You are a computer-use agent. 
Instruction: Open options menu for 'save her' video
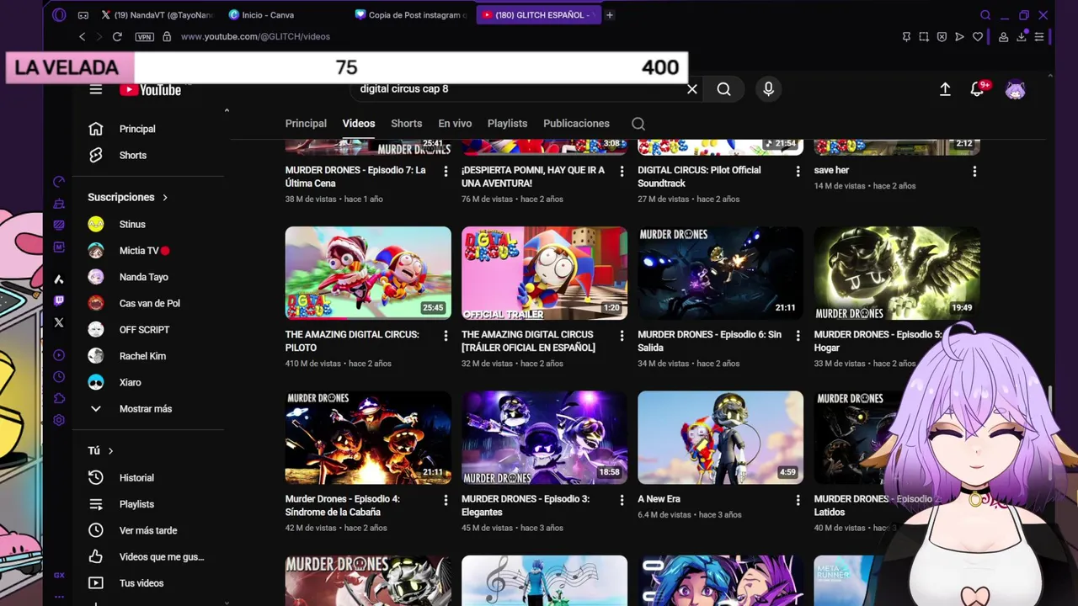974,172
